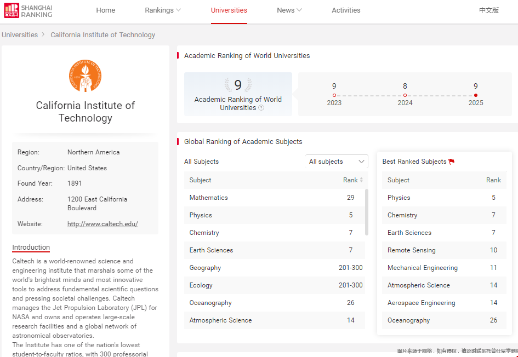Go to the Home page tab
518x357 pixels.
click(x=106, y=10)
